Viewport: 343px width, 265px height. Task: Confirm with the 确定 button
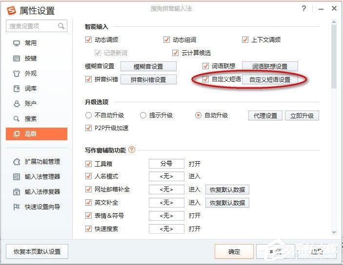[234, 251]
